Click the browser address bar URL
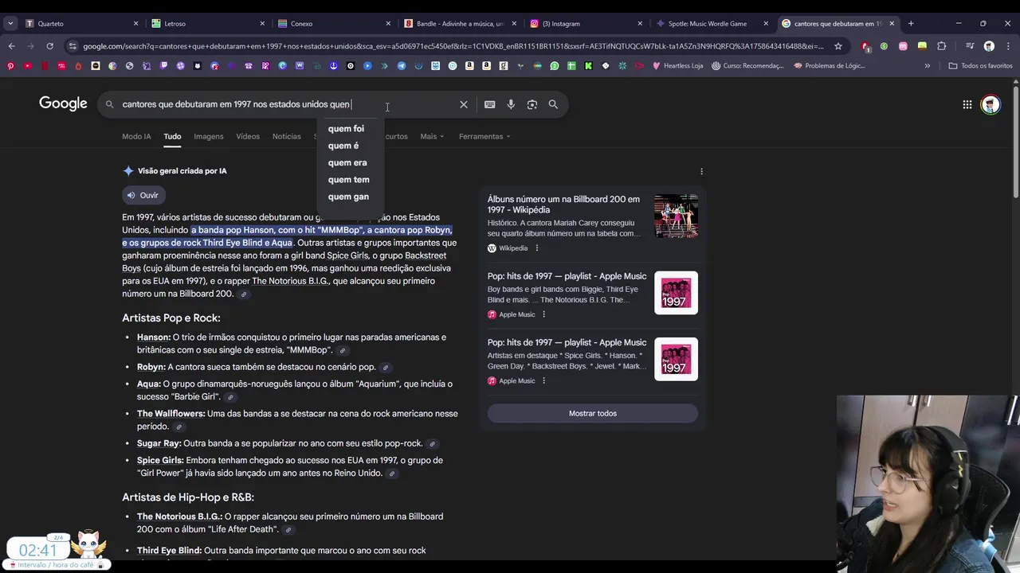 pos(453,46)
